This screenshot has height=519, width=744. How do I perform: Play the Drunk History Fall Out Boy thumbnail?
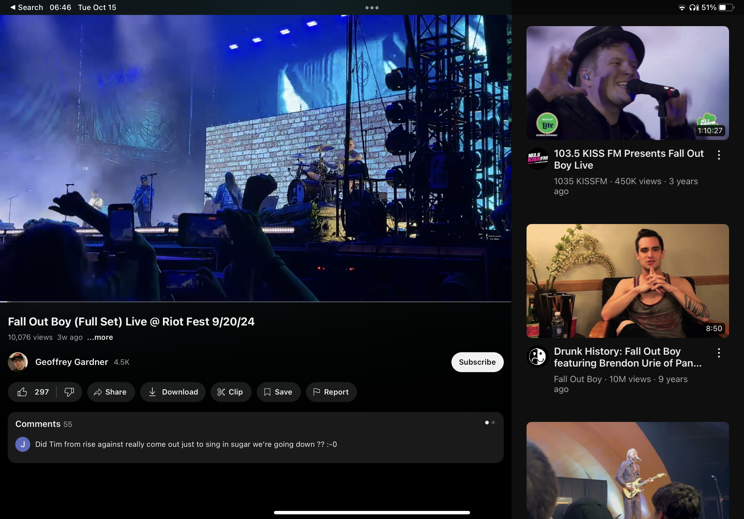click(x=628, y=281)
